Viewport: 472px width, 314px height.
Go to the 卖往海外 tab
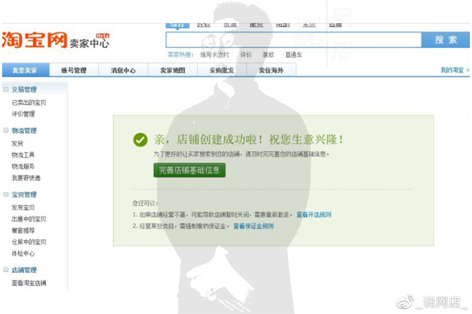[271, 70]
